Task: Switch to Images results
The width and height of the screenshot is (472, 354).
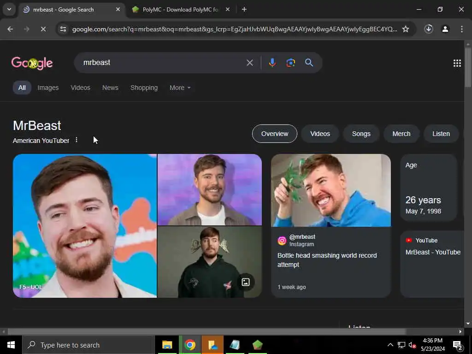Action: (x=48, y=88)
